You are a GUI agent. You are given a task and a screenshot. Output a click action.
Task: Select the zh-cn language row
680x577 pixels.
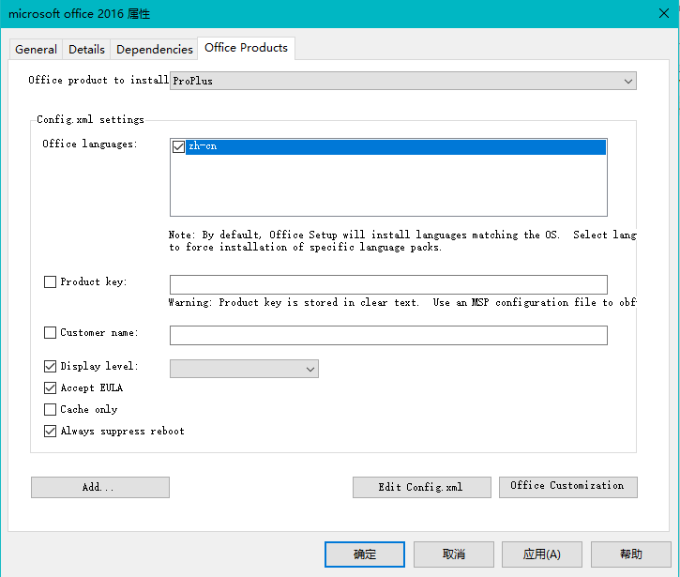[x=396, y=146]
